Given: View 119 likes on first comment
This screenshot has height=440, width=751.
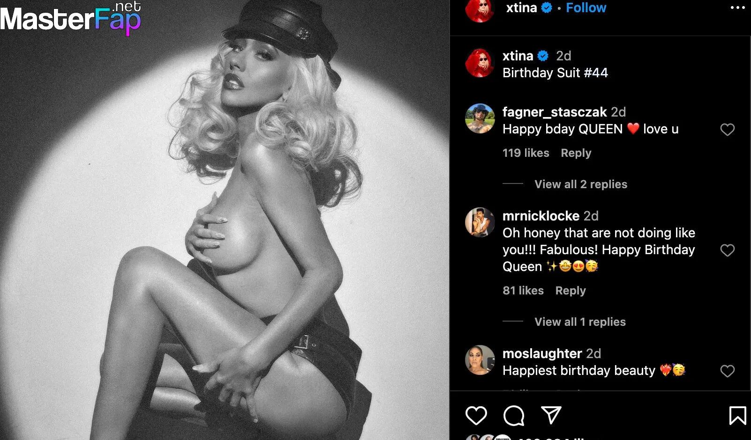Looking at the screenshot, I should (526, 153).
